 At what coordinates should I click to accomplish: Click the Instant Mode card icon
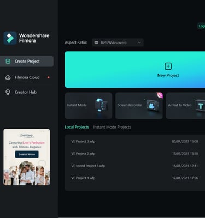point(102,105)
